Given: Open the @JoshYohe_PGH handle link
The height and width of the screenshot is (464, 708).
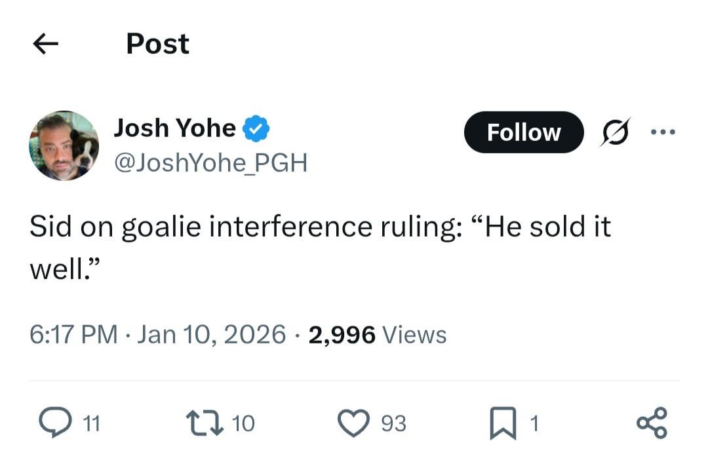Looking at the screenshot, I should pos(211,163).
